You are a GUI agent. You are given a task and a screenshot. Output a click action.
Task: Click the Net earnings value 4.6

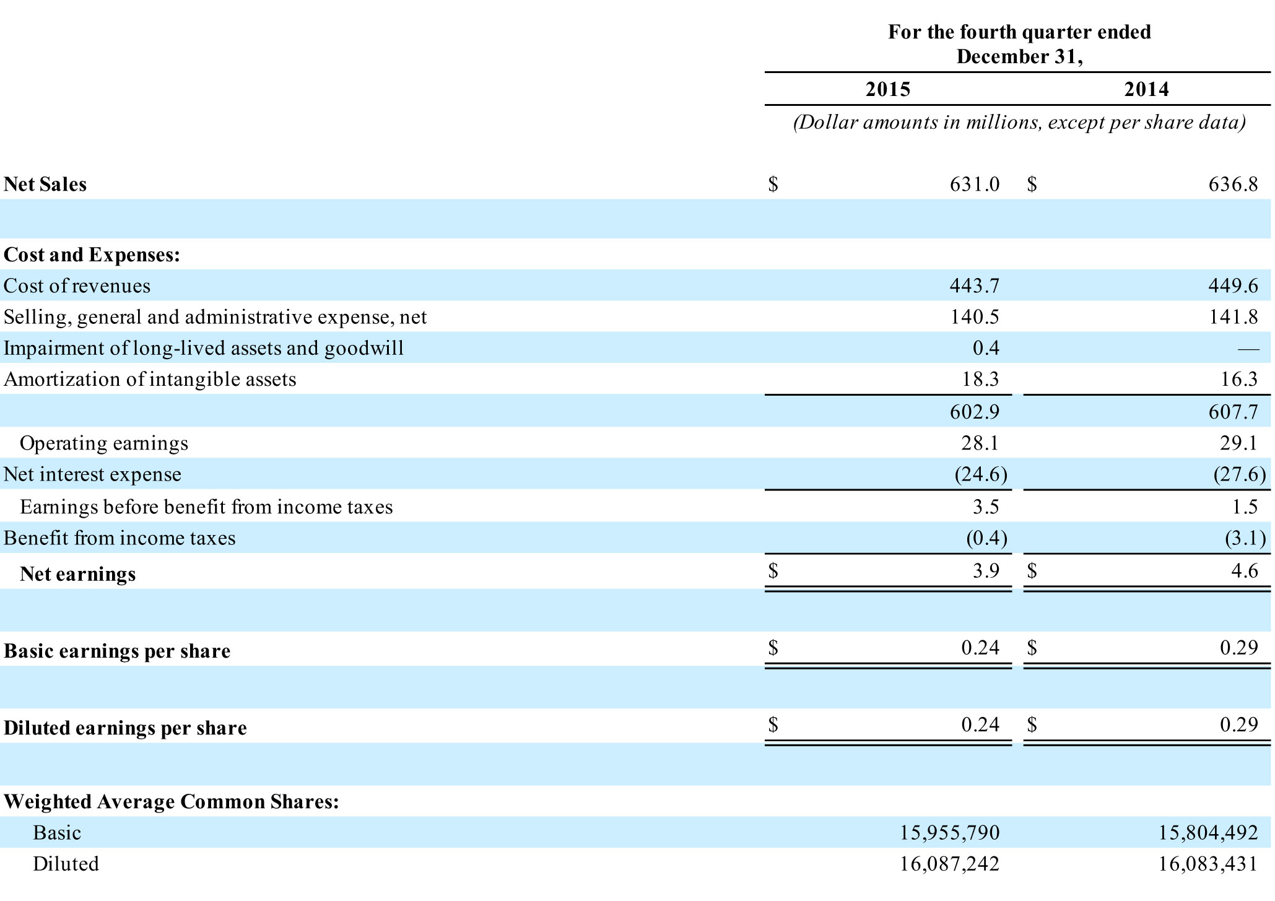click(1245, 571)
